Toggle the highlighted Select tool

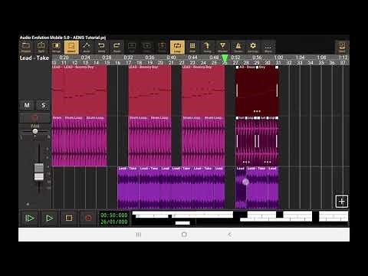point(71,48)
